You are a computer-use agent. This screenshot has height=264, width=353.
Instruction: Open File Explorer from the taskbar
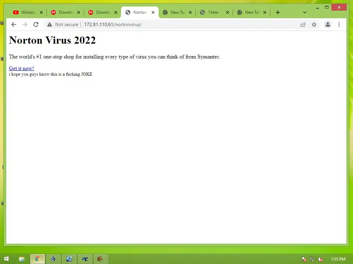[x=22, y=259]
